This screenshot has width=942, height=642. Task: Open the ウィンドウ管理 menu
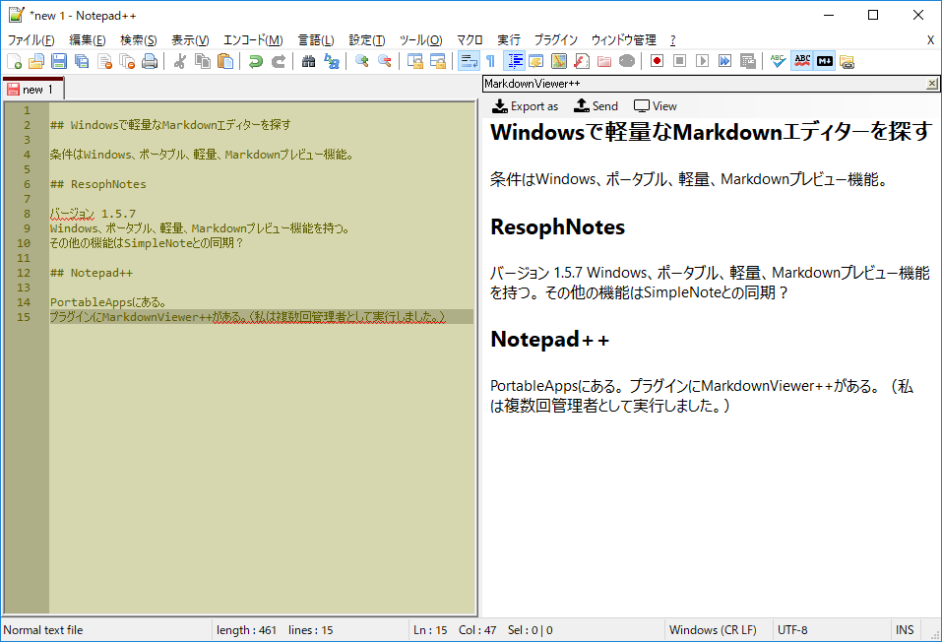[x=624, y=40]
